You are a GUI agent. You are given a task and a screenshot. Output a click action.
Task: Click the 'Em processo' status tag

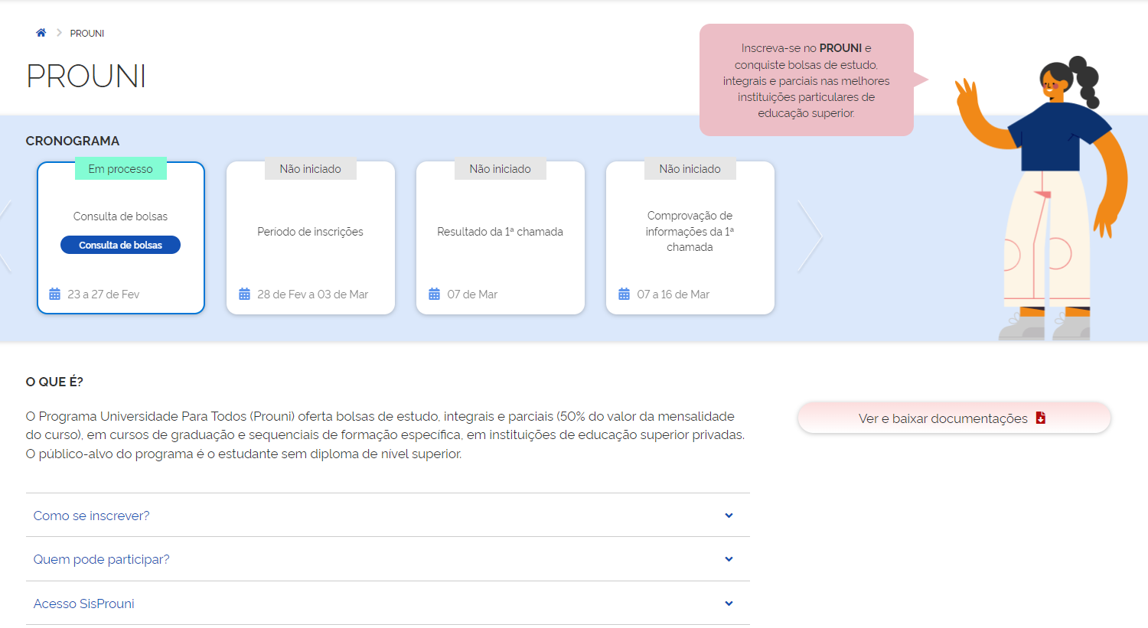pyautogui.click(x=120, y=169)
